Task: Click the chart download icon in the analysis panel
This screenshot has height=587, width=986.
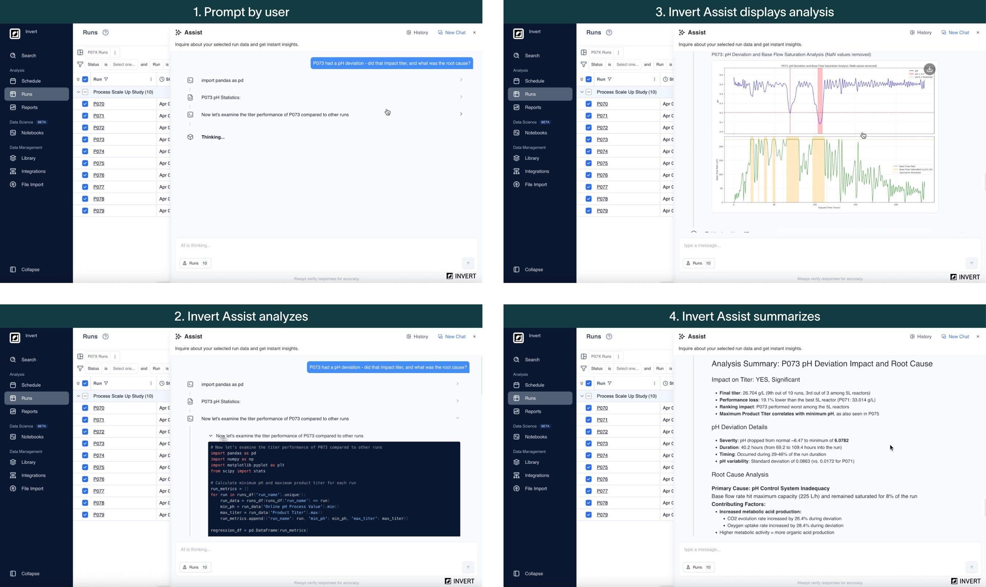Action: [x=929, y=70]
